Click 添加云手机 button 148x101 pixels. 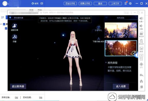point(70,4)
